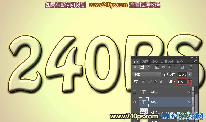
Task: Expand effects of top 240ps layer
Action: (193, 92)
